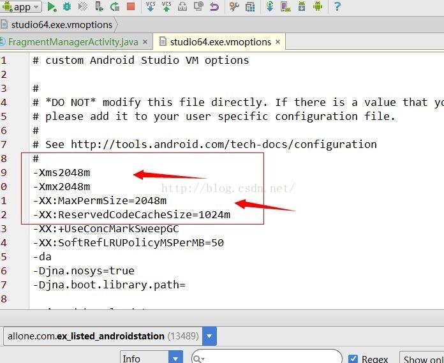Switch to FragmentManagerActivity.java tab

click(x=73, y=42)
